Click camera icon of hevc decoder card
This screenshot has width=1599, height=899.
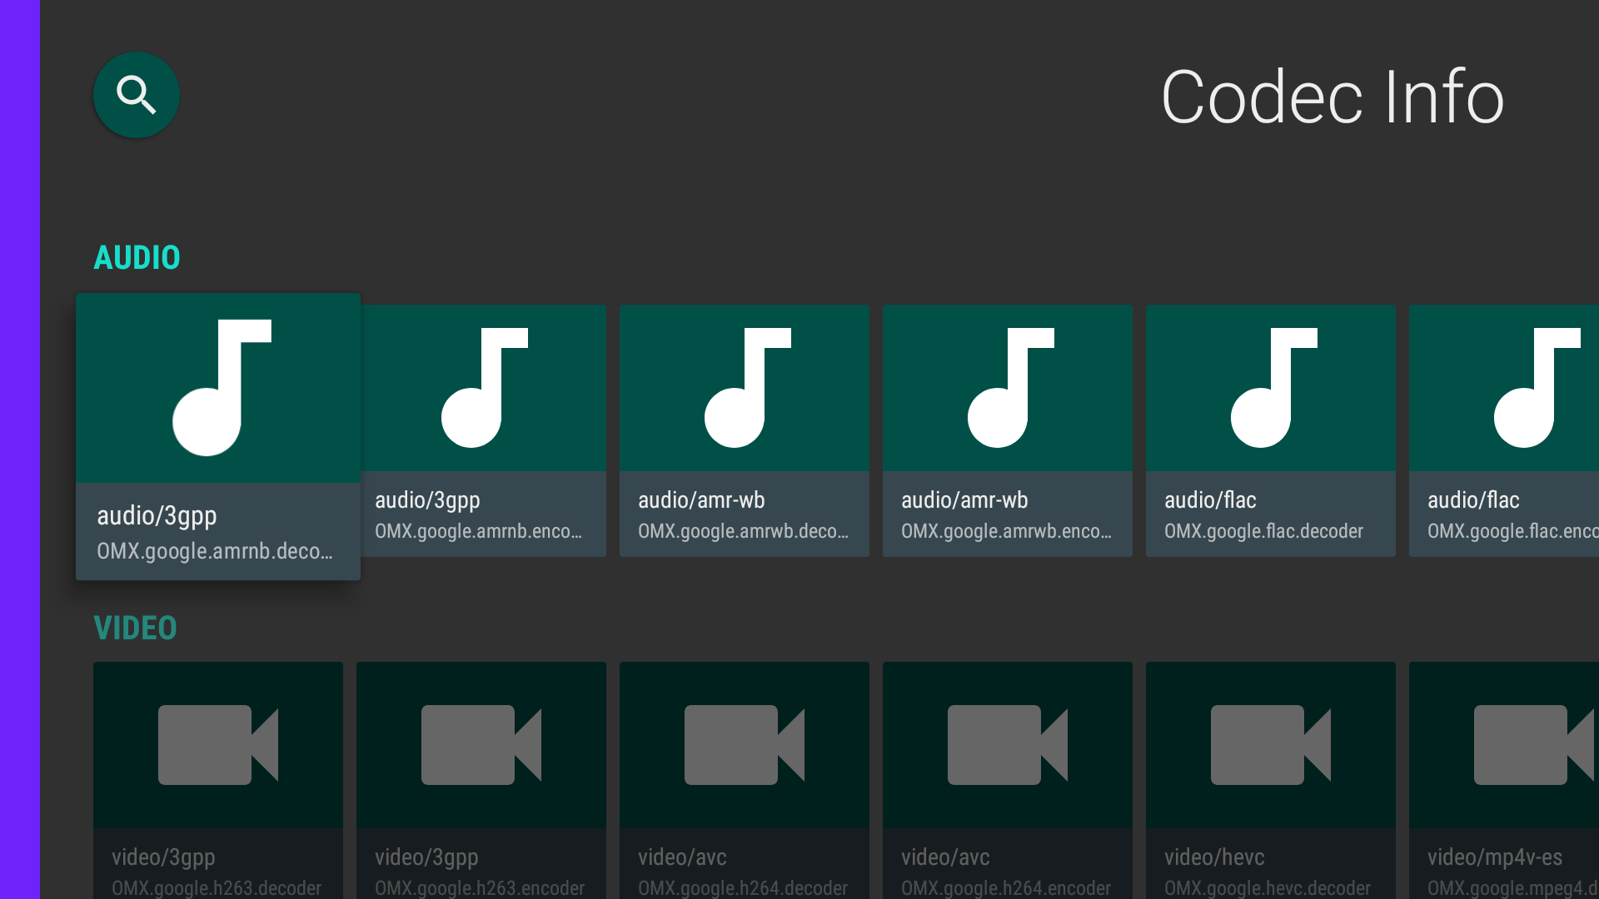click(x=1271, y=745)
